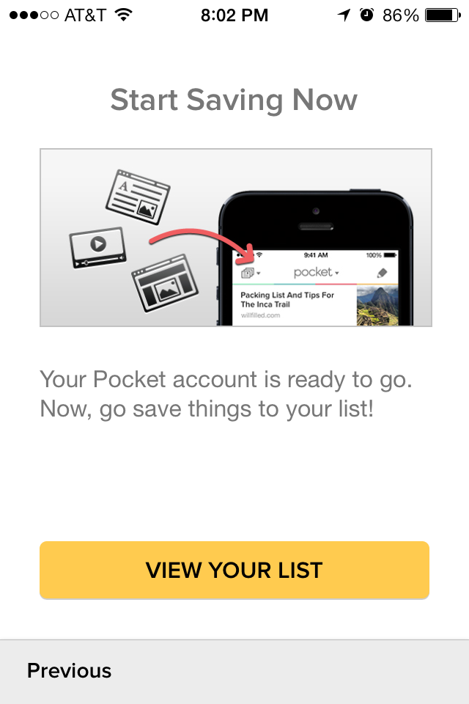
Task: Tap the AT&T carrier signal indicator
Action: (x=57, y=15)
